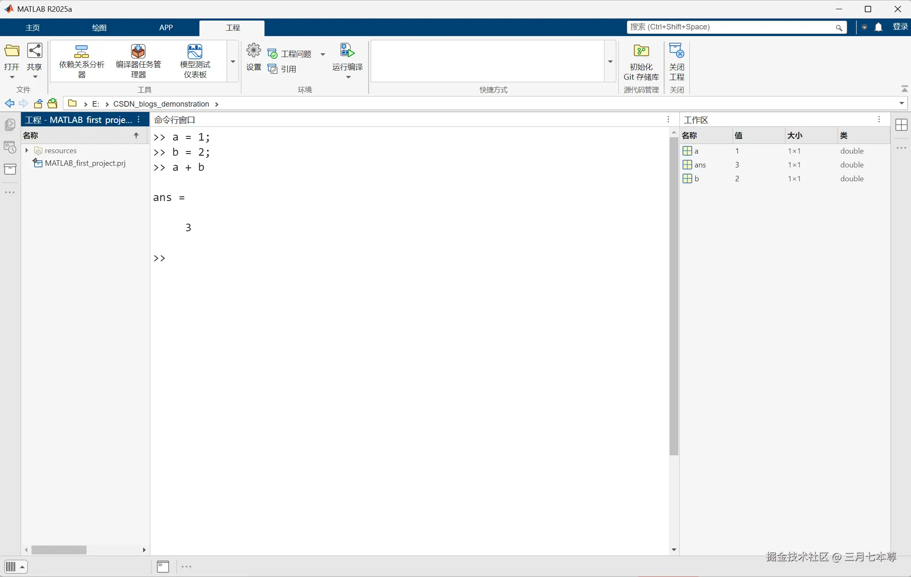Go up one folder level
Image resolution: width=911 pixels, height=577 pixels.
38,104
